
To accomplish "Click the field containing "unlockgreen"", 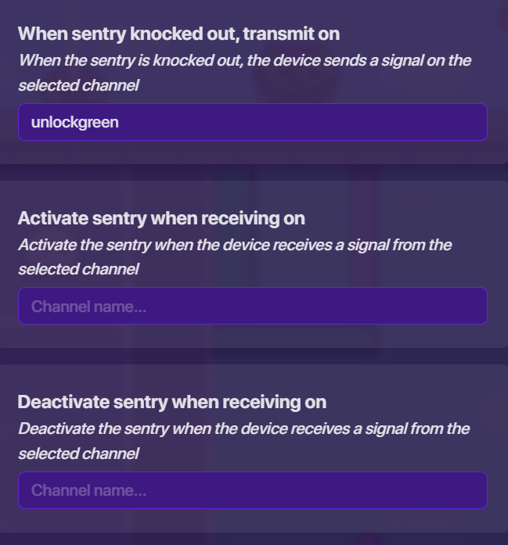I will pyautogui.click(x=252, y=122).
